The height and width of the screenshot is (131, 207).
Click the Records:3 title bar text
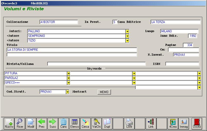tap(9, 3)
